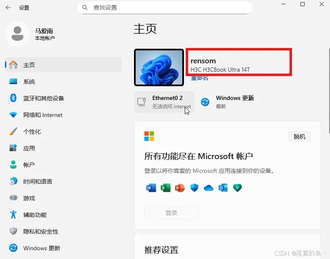Click the 脱机 offline button
This screenshot has height=259, width=330.
click(299, 137)
